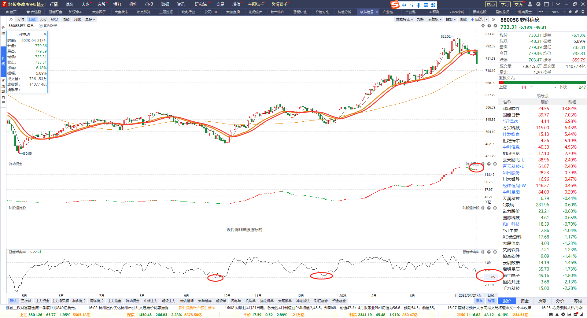Switch chart period to 30分
587x318 pixels.
[43, 19]
